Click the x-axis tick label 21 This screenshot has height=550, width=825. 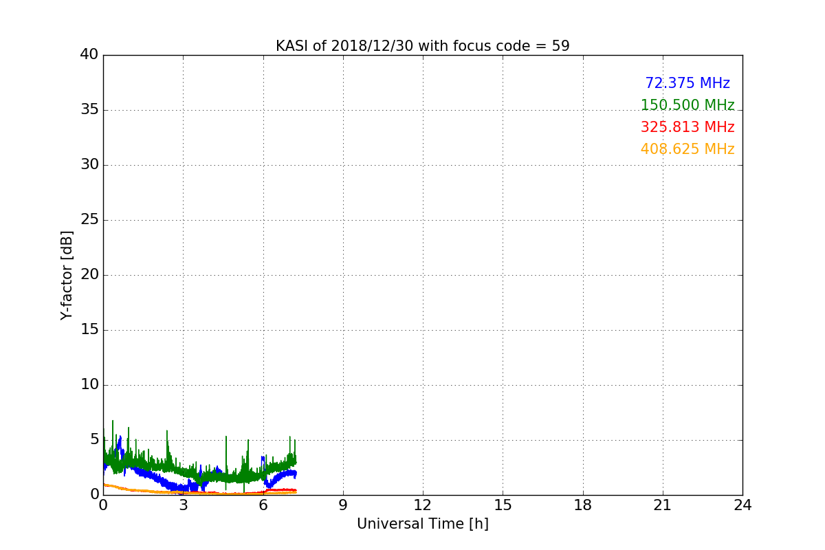point(663,505)
